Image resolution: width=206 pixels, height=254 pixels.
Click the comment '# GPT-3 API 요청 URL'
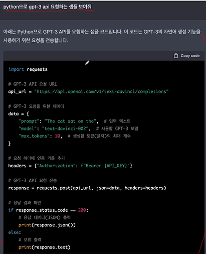(33, 84)
